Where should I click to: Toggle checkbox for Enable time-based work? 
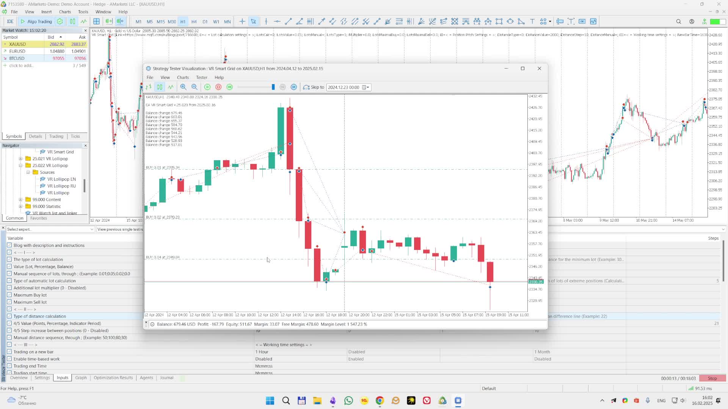coord(9,359)
